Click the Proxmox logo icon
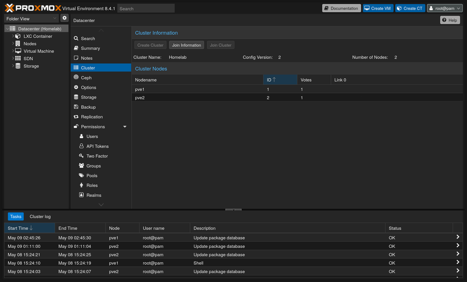The height and width of the screenshot is (282, 467). point(9,8)
